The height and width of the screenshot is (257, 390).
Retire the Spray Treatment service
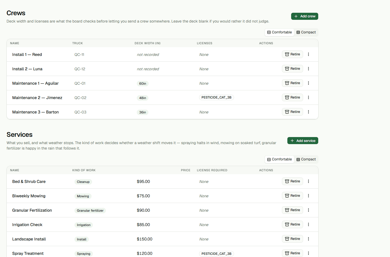coord(292,253)
